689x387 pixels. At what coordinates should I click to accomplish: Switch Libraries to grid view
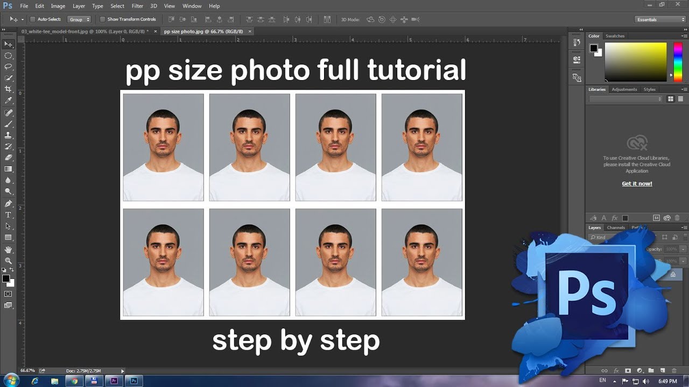671,99
